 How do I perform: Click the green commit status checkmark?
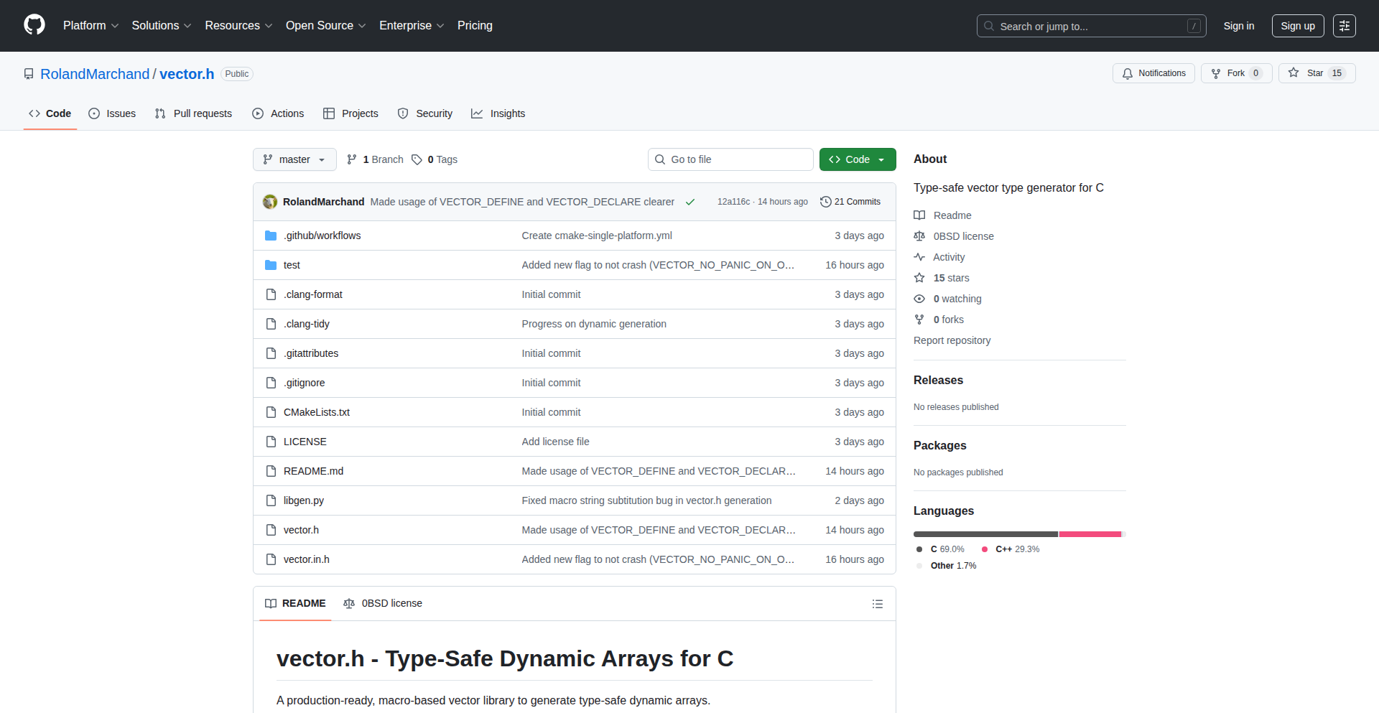coord(690,202)
